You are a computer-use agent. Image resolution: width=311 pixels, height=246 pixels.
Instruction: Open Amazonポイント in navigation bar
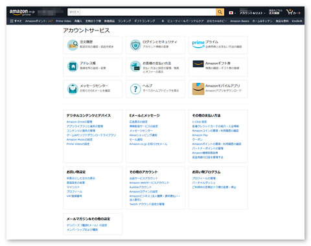(39, 21)
